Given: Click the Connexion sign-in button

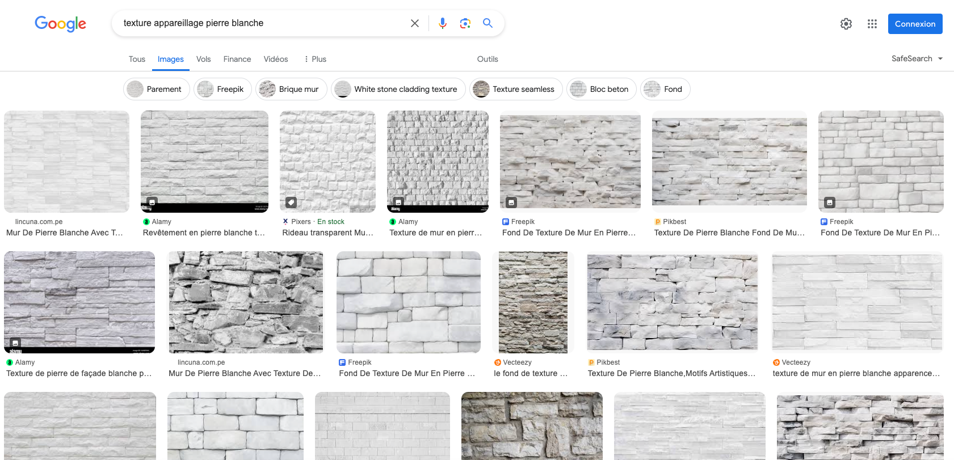Looking at the screenshot, I should coord(915,24).
